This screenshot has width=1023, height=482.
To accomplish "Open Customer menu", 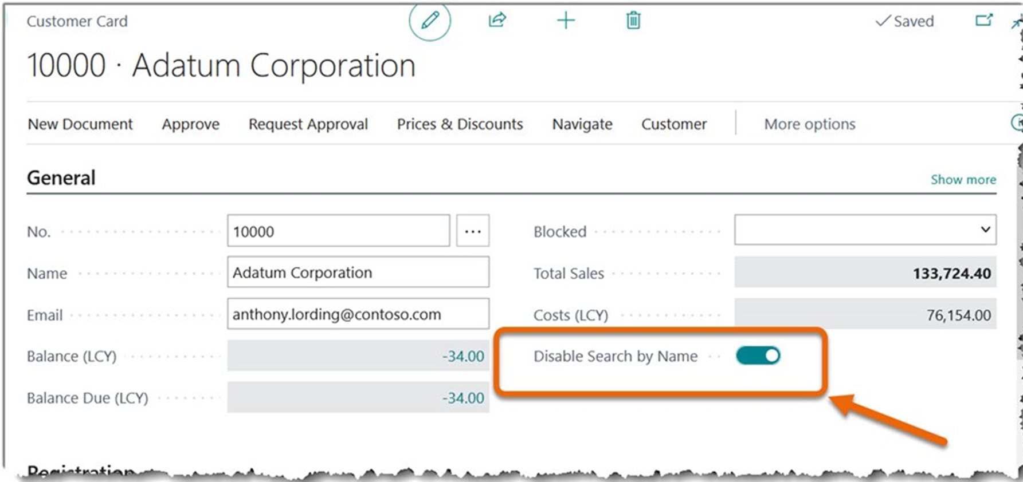I will pyautogui.click(x=674, y=124).
